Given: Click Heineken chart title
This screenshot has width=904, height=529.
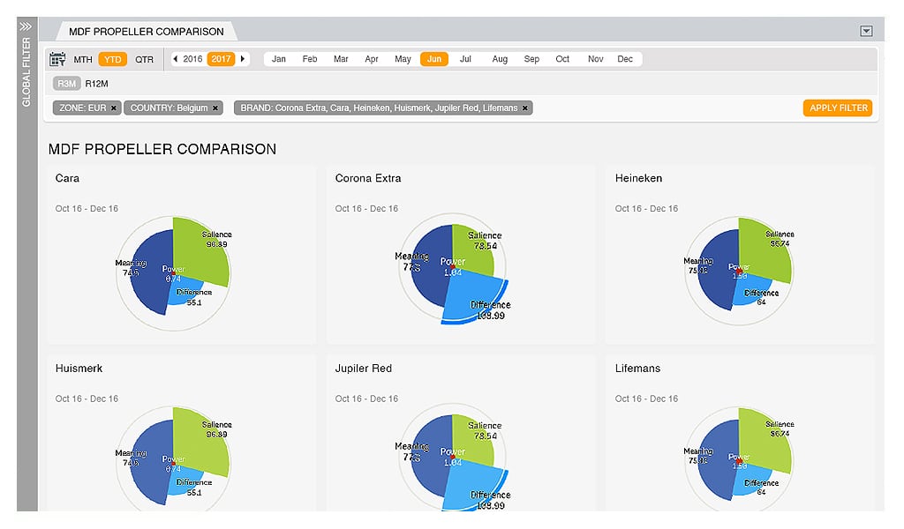Looking at the screenshot, I should click(638, 178).
